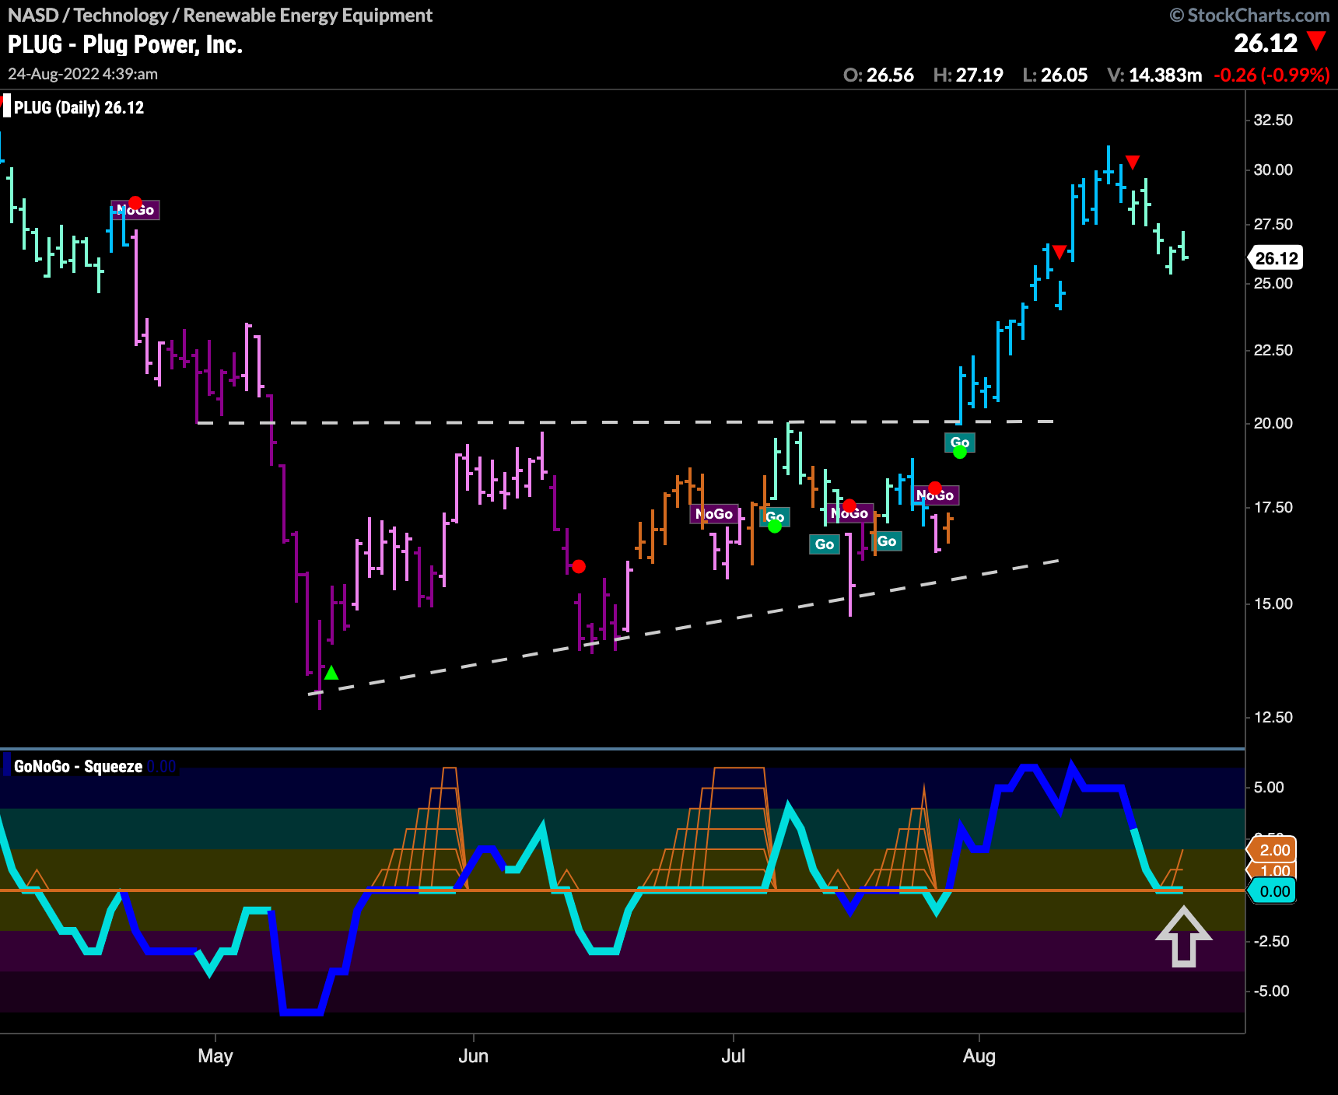Click the 'PLUG (Daily) 26.12' legend label
The image size is (1338, 1095).
coord(79,107)
